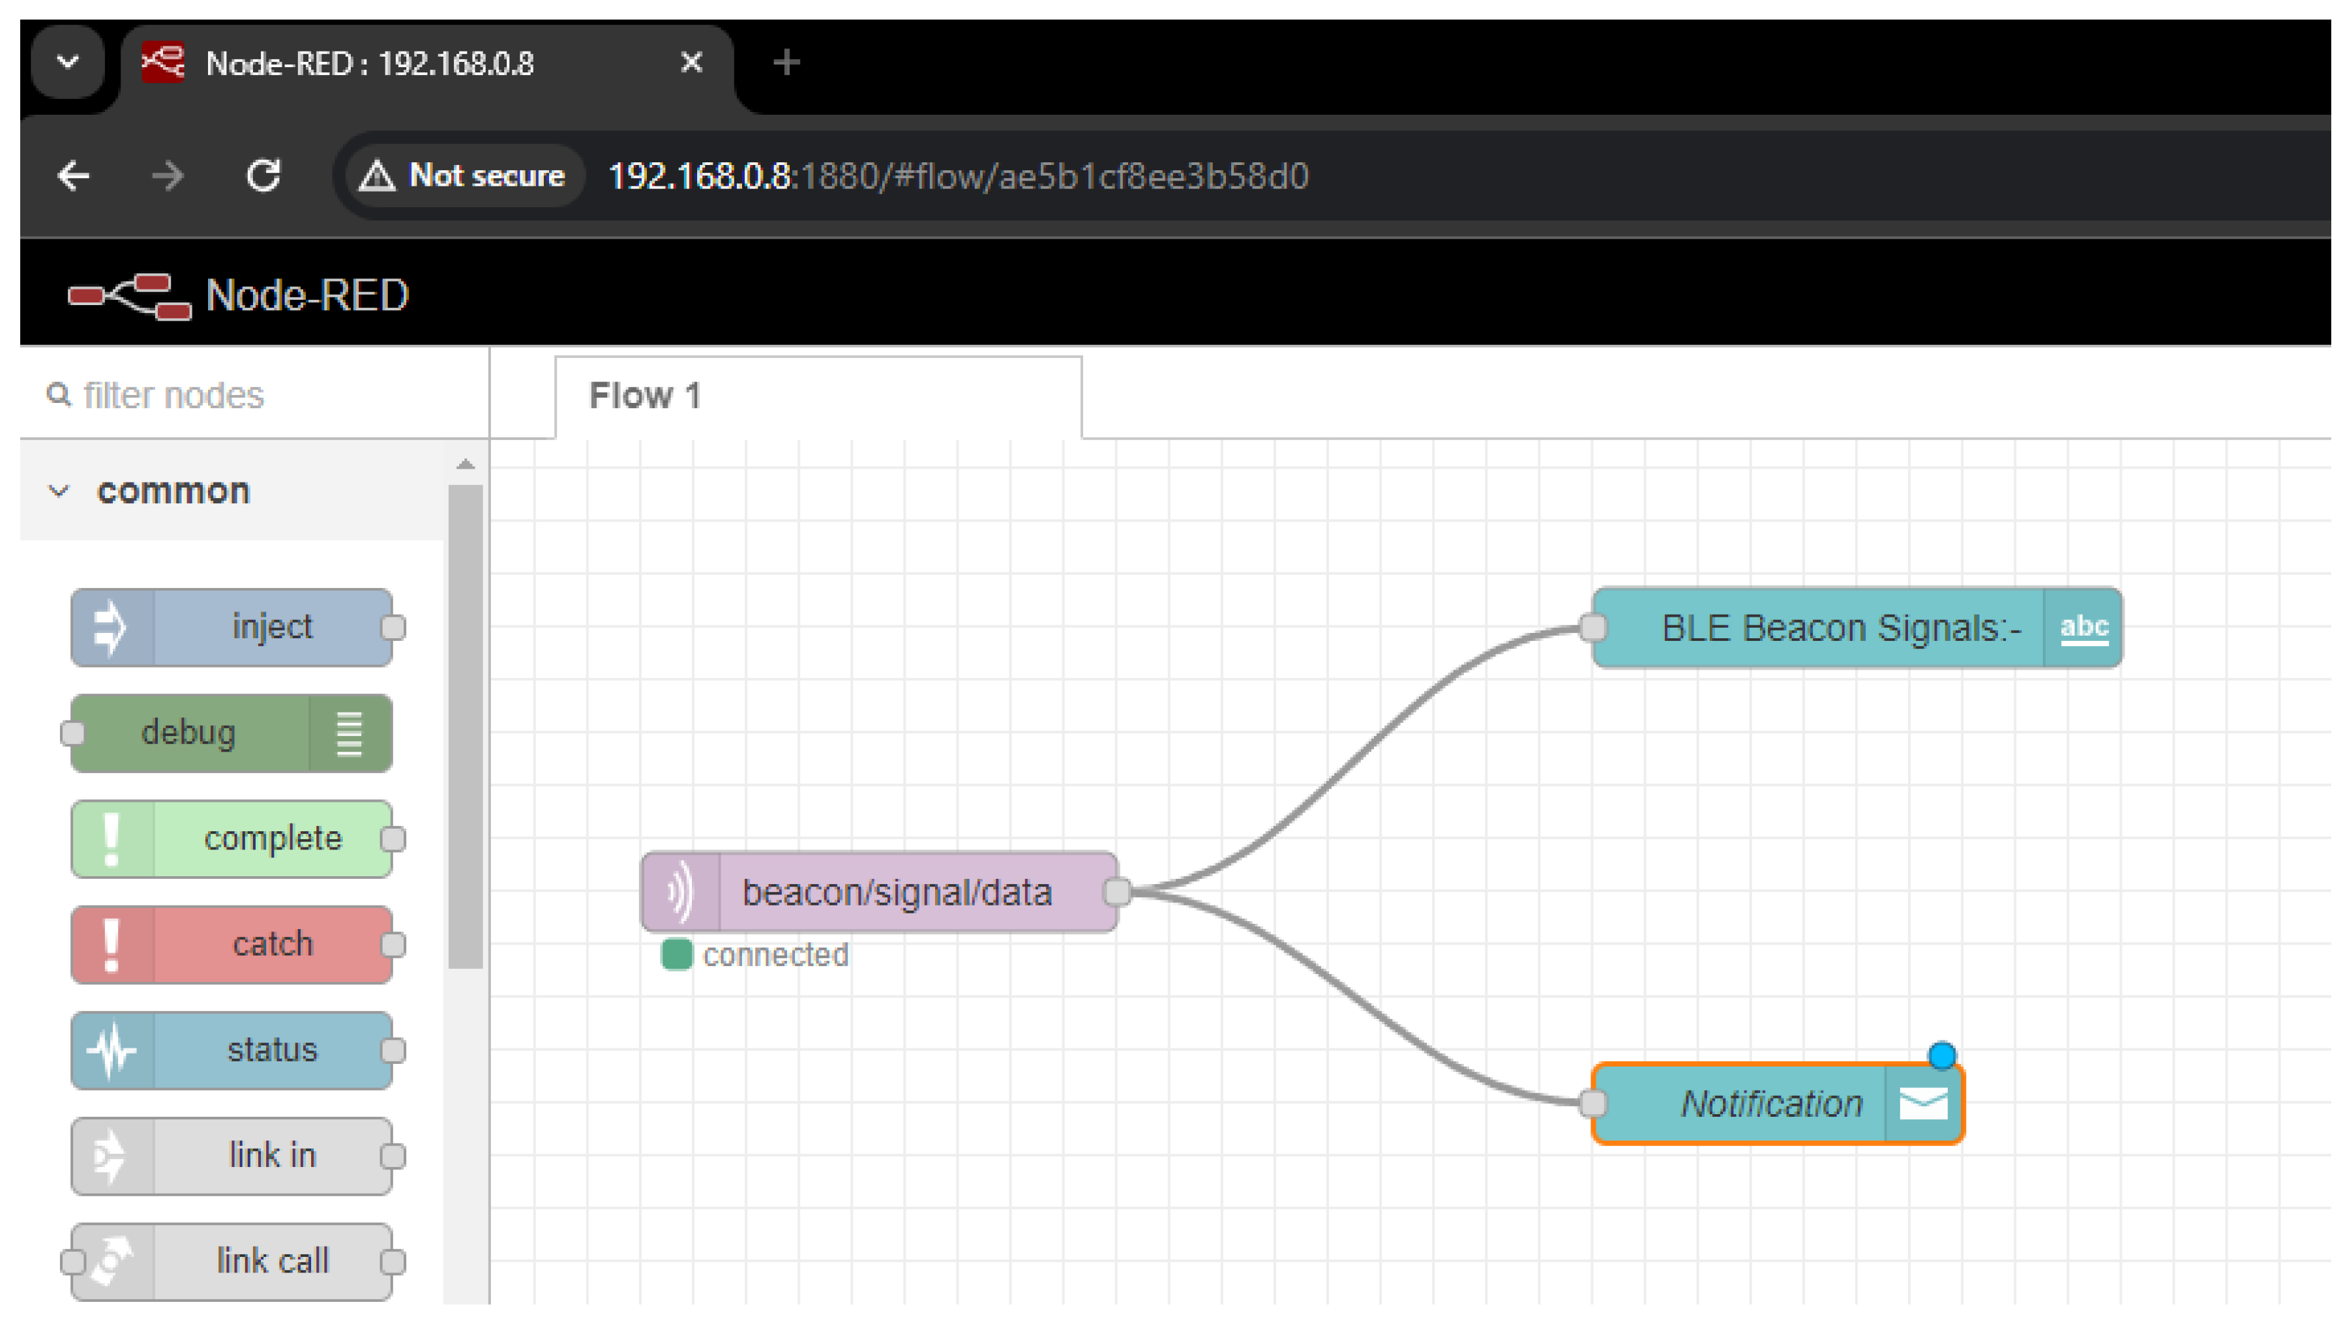This screenshot has width=2343, height=1328.
Task: Switch to the Flow 1 tab
Action: [x=644, y=396]
